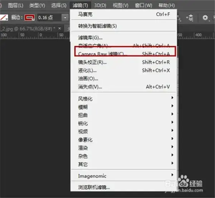Click the gear settings icon in options bar

(205, 18)
